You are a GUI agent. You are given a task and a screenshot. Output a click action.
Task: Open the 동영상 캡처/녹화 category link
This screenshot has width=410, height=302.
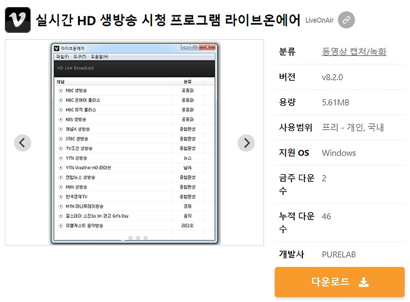(x=354, y=51)
